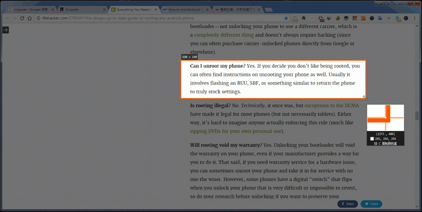Click the address bar URL field
The width and height of the screenshot is (422, 212).
point(157,18)
